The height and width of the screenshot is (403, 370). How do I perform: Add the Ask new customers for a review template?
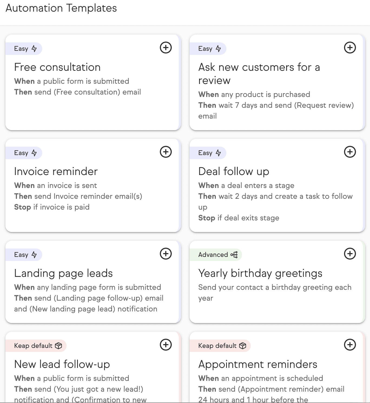[x=350, y=48]
